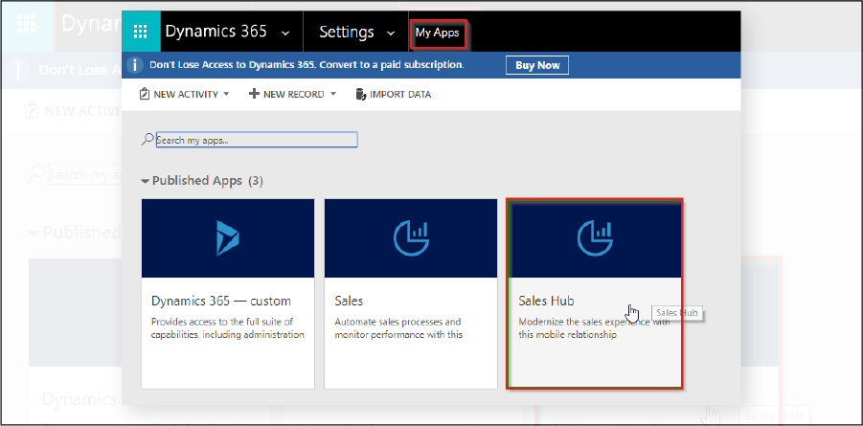Open the Dynamics 365 custom app logo

point(228,237)
